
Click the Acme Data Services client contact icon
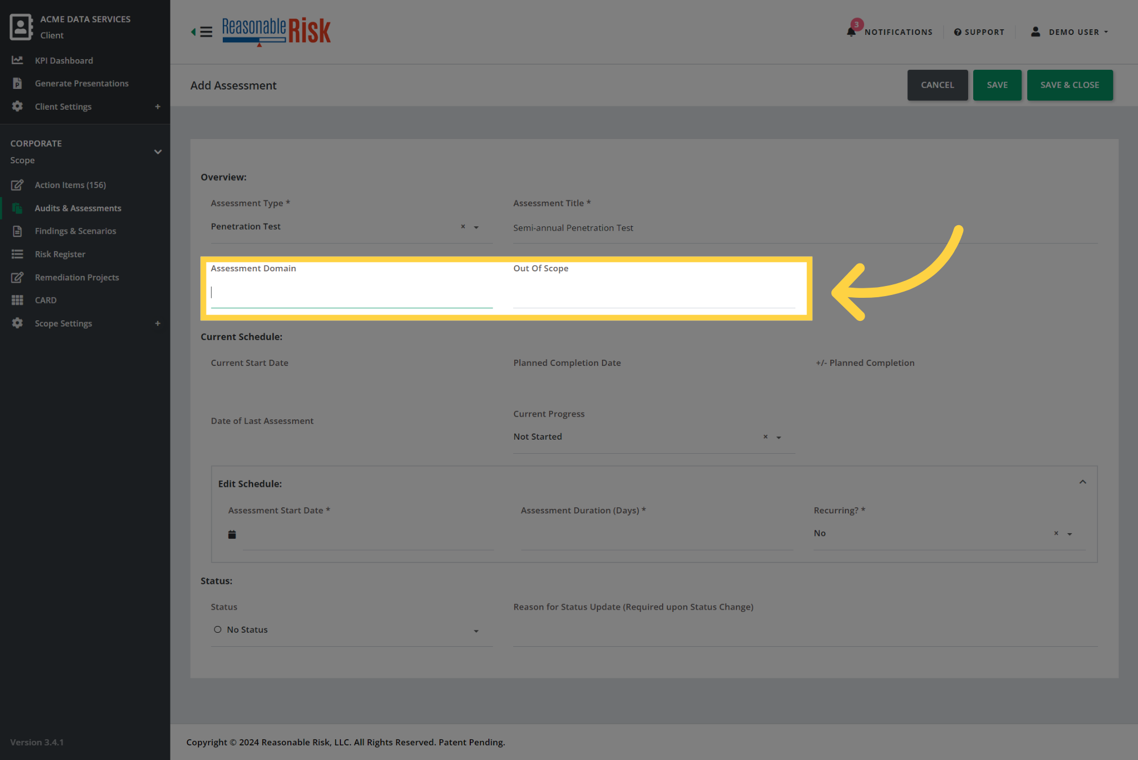click(x=21, y=27)
